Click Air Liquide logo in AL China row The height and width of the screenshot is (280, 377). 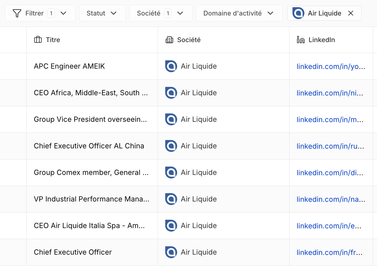point(171,146)
